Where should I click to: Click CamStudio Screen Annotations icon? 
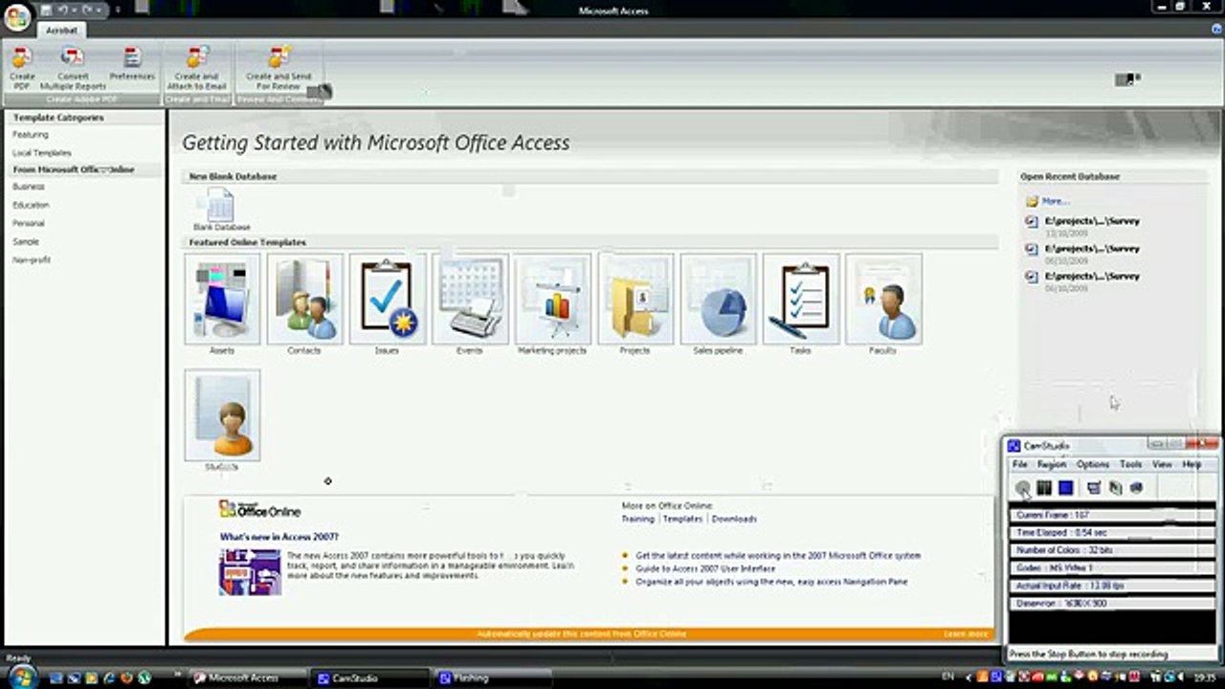click(1136, 488)
